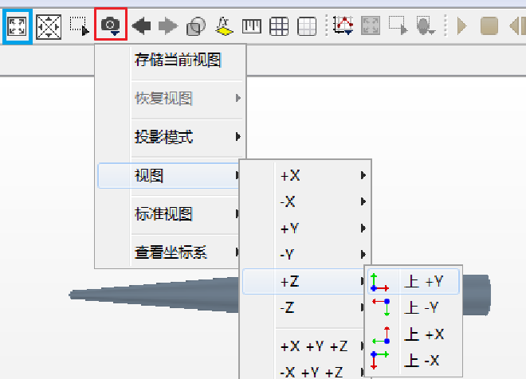Click the yellow workplane fx icon
This screenshot has height=379, width=526.
coord(224,26)
